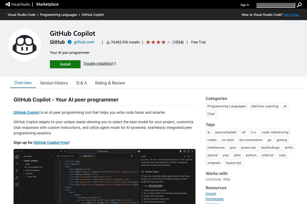This screenshot has height=204, width=307.
Task: Click the '74,463,556 installs' text
Action: pyautogui.click(x=125, y=42)
